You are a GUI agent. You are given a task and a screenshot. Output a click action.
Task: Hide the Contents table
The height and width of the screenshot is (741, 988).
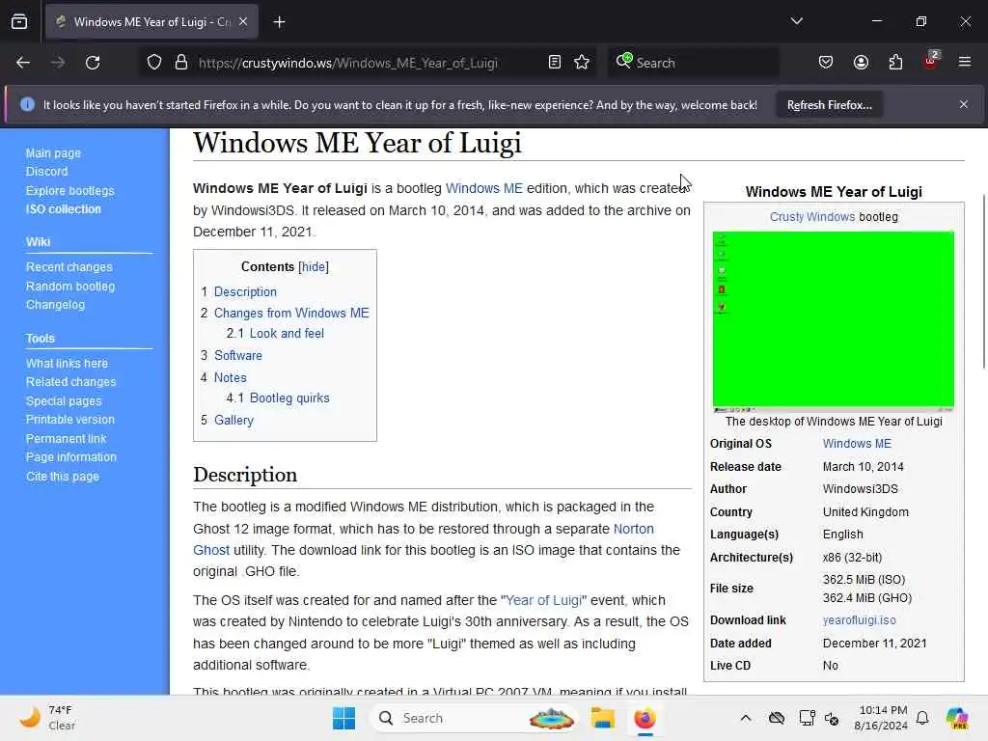pos(314,266)
